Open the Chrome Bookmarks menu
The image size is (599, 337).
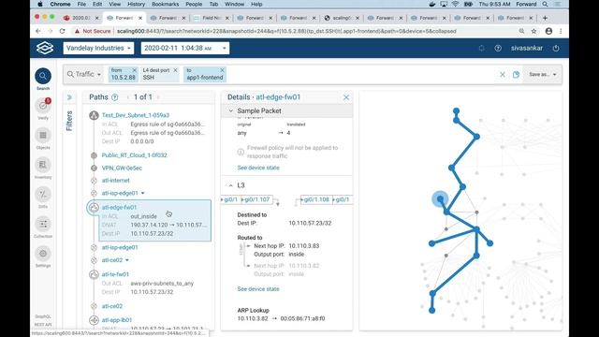click(x=165, y=4)
